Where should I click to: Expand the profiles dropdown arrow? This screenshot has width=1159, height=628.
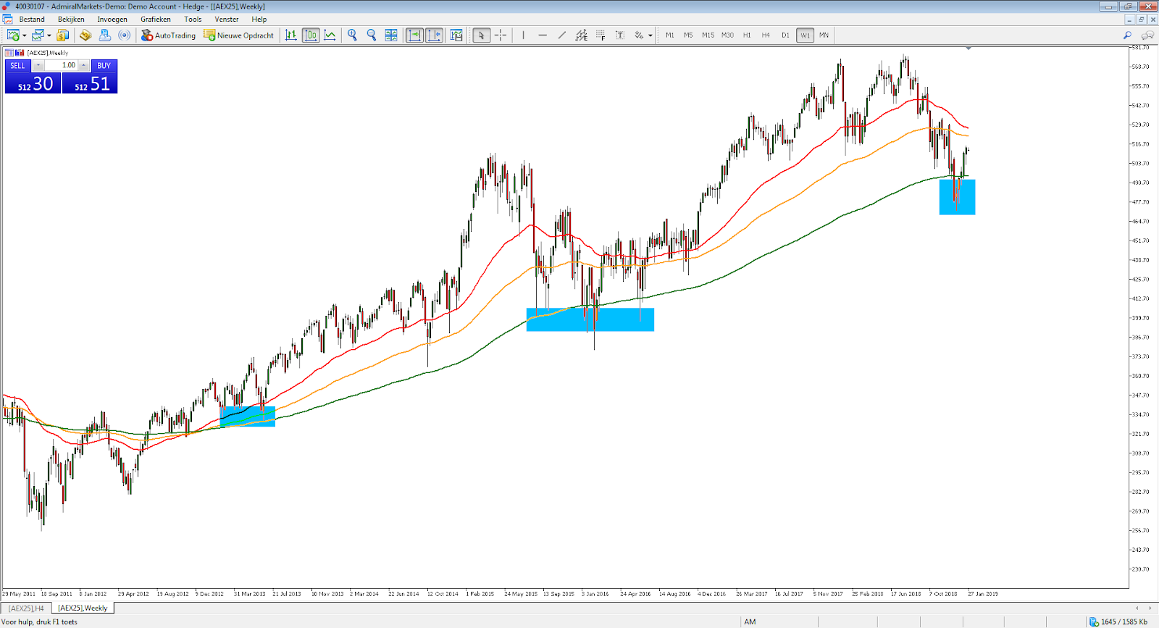click(49, 35)
